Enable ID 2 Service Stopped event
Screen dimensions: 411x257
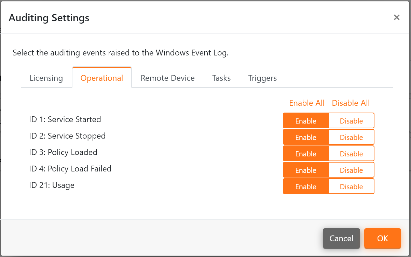click(x=306, y=137)
